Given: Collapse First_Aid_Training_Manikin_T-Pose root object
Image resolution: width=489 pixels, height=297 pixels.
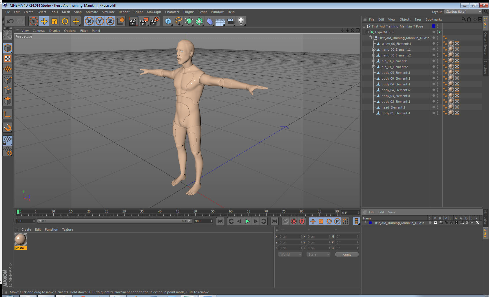Looking at the screenshot, I should [x=364, y=26].
